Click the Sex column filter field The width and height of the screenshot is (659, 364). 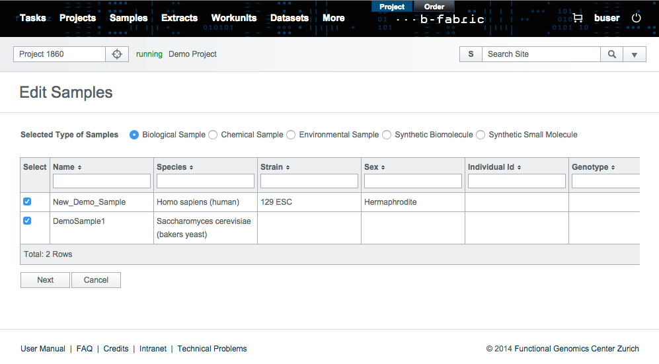pos(413,181)
